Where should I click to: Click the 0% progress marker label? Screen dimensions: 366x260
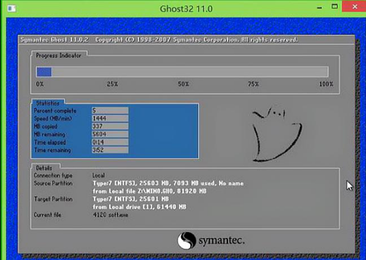coord(40,84)
